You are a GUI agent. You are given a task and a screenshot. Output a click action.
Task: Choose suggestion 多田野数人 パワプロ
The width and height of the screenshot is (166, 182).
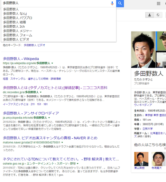coord(58,18)
